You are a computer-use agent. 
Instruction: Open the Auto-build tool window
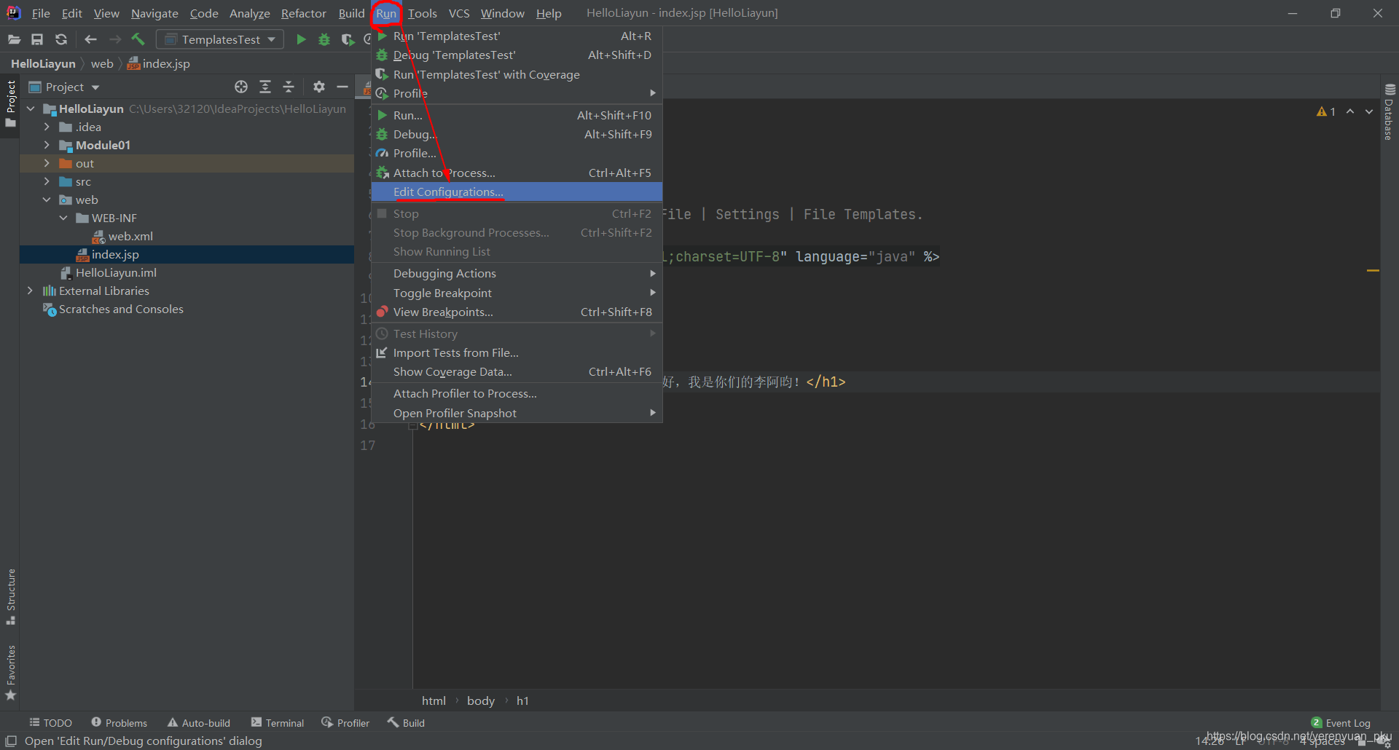tap(199, 722)
